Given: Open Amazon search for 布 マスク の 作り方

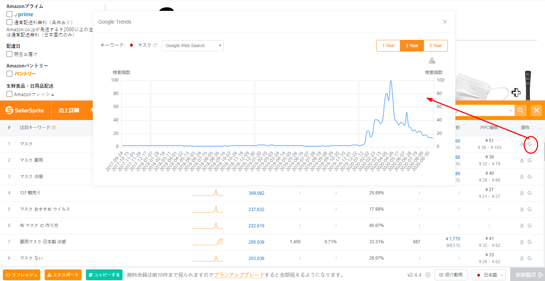Looking at the screenshot, I should (521, 226).
